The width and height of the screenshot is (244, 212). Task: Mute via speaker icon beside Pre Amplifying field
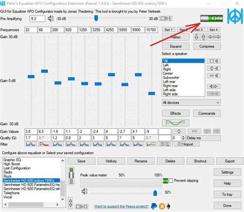pos(50,18)
